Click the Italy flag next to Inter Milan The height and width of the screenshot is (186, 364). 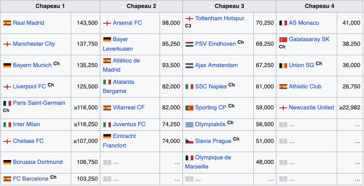(7, 125)
